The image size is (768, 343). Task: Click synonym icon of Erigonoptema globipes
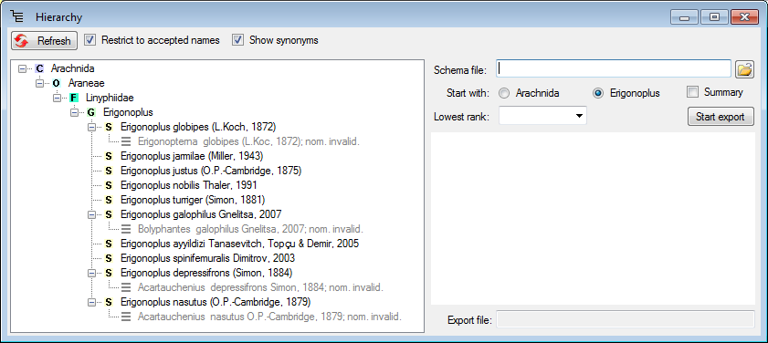126,142
